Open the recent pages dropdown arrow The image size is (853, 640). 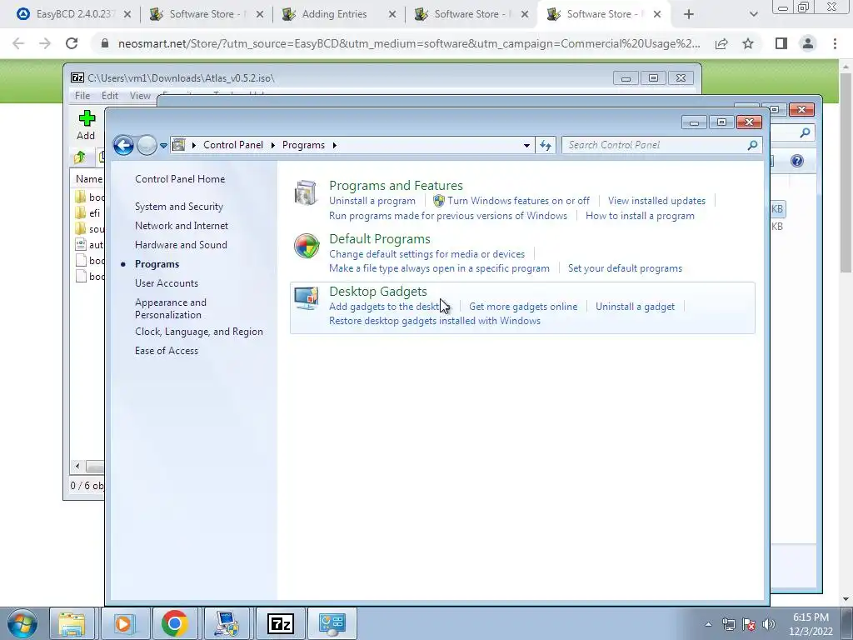click(x=163, y=145)
